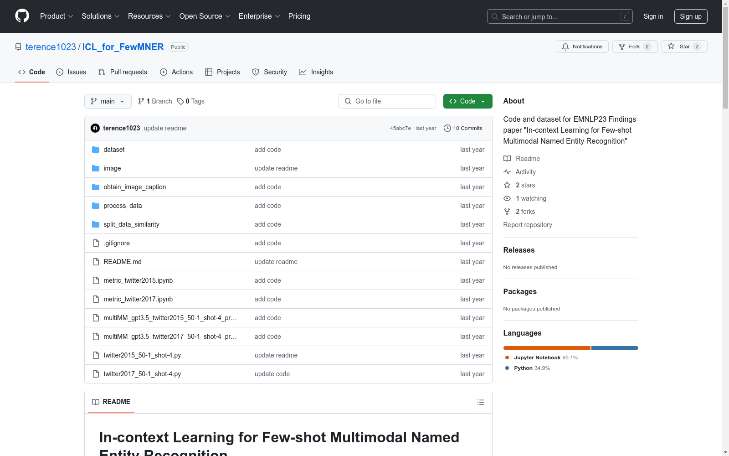Expand the Resources menu
Viewport: 729px width, 456px height.
(149, 16)
